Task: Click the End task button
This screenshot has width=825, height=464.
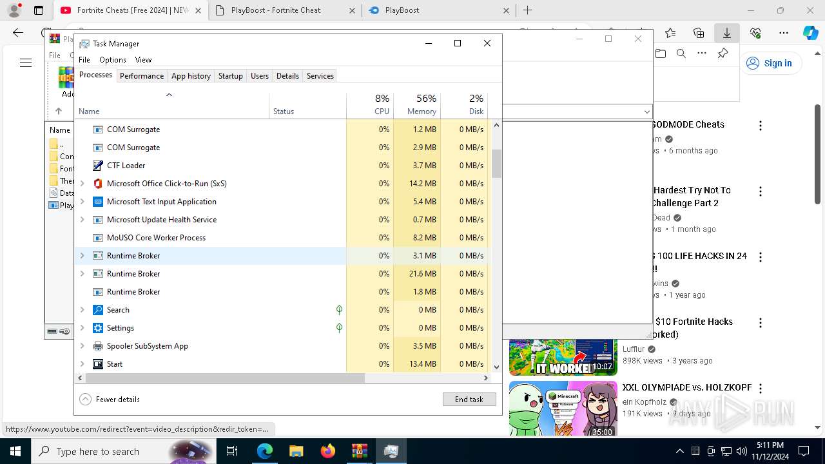Action: click(x=469, y=400)
